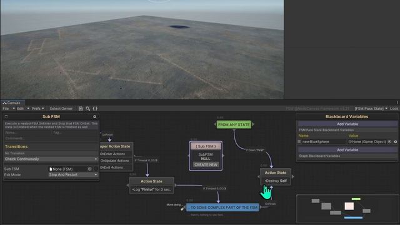Open the Edit menu
Image resolution: width=400 pixels, height=225 pixels.
(22, 109)
